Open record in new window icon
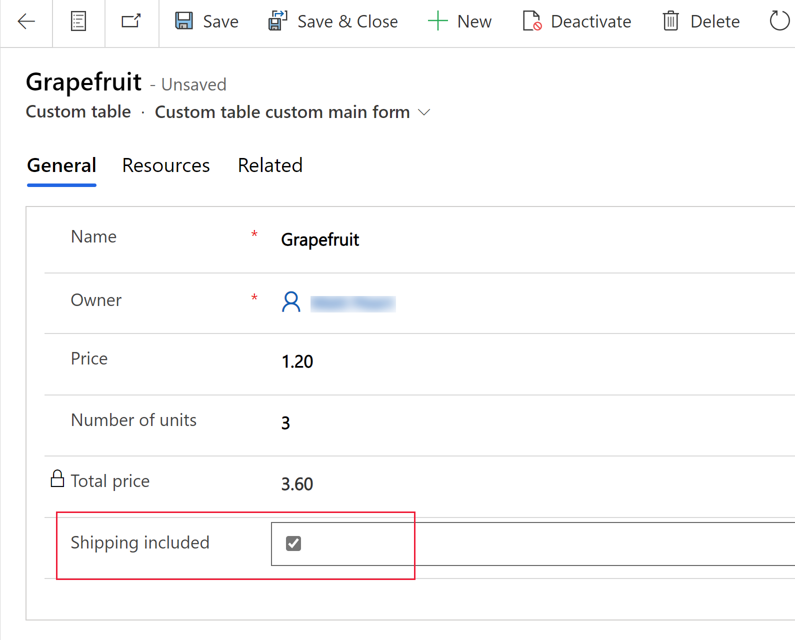Screen dimensions: 795x640 131,21
